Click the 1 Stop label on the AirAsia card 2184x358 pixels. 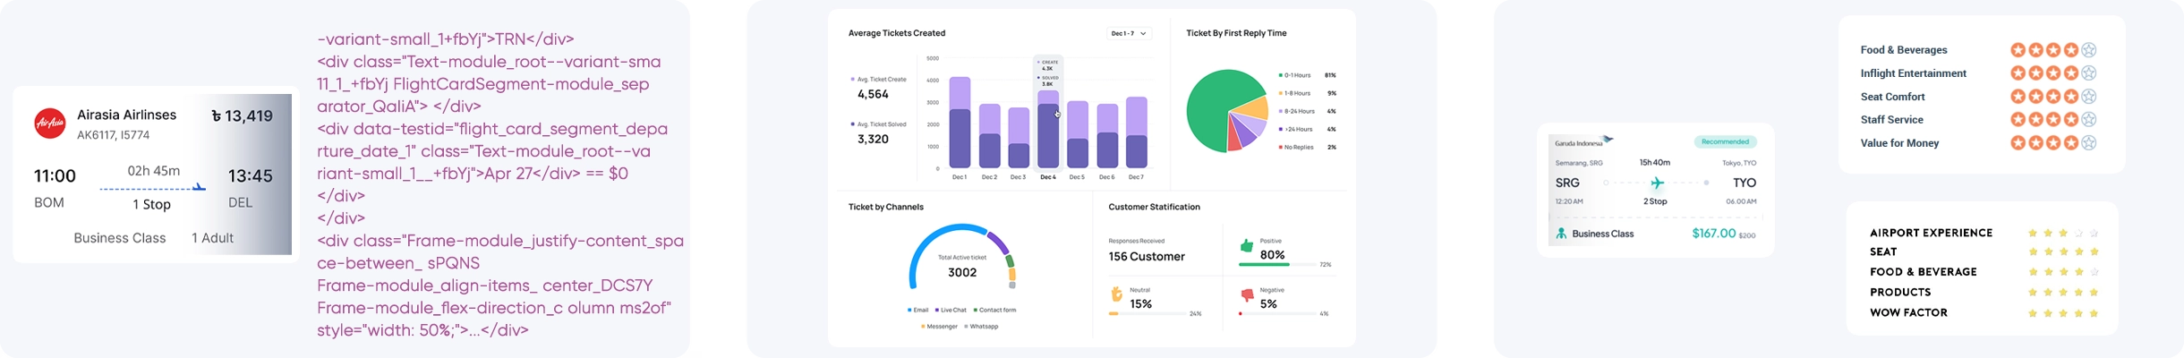tap(152, 204)
